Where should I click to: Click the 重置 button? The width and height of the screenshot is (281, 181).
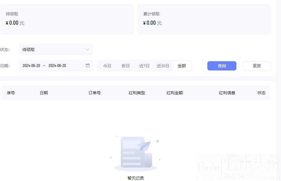(257, 66)
